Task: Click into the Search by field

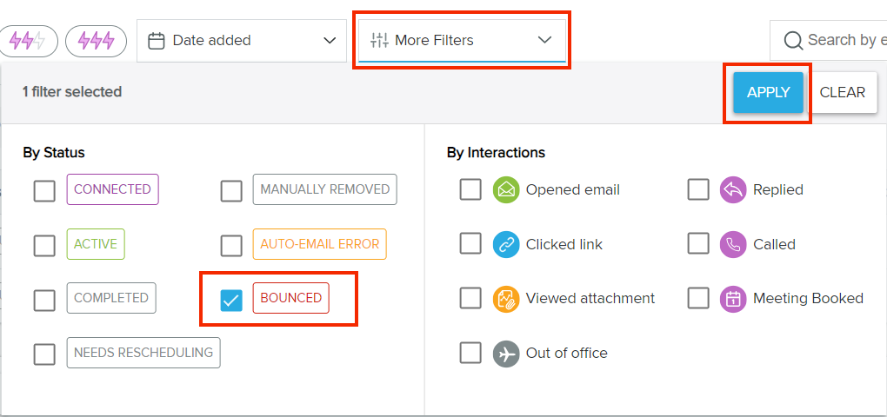Action: coord(828,40)
